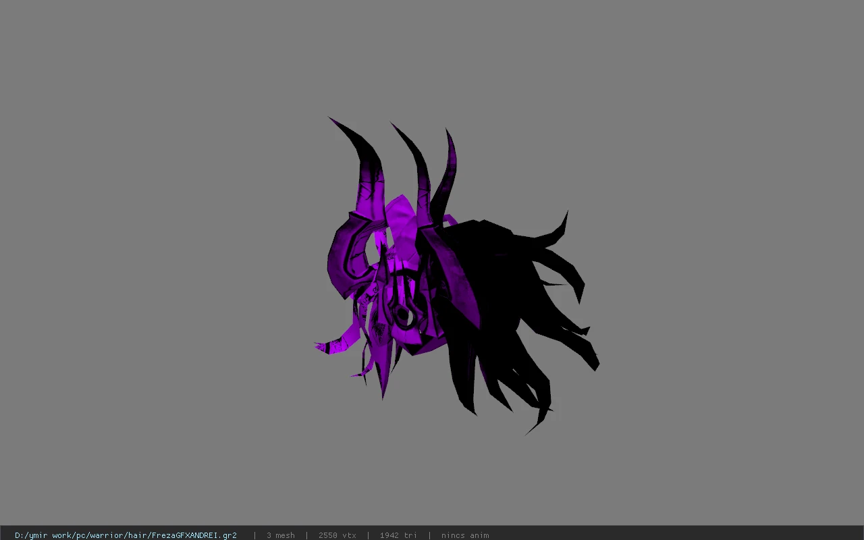
Task: Click the purple horned helmet model in viewport
Action: [456, 276]
